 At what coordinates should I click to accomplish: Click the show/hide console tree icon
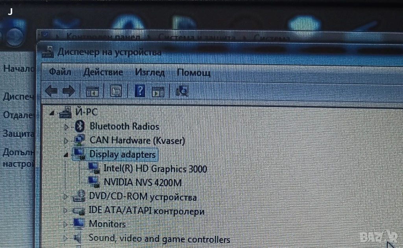pos(92,92)
